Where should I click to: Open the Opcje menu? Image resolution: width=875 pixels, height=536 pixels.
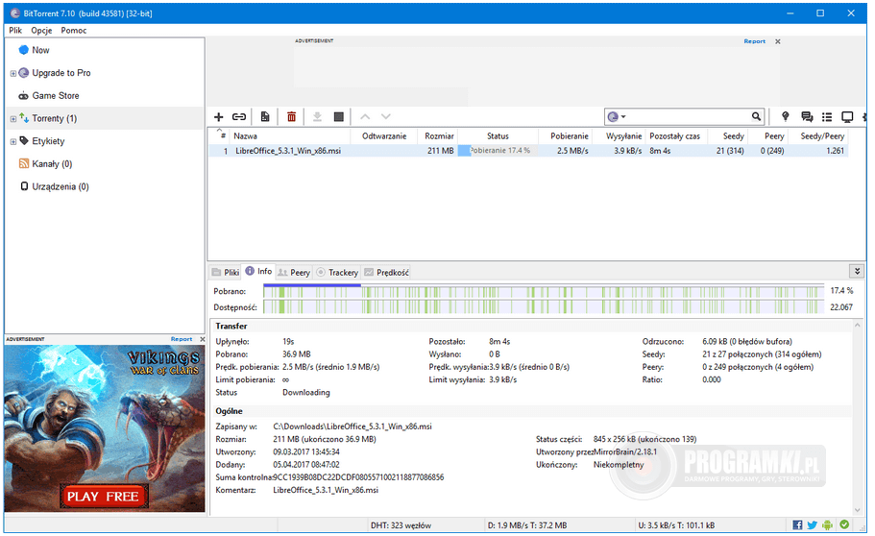(42, 30)
